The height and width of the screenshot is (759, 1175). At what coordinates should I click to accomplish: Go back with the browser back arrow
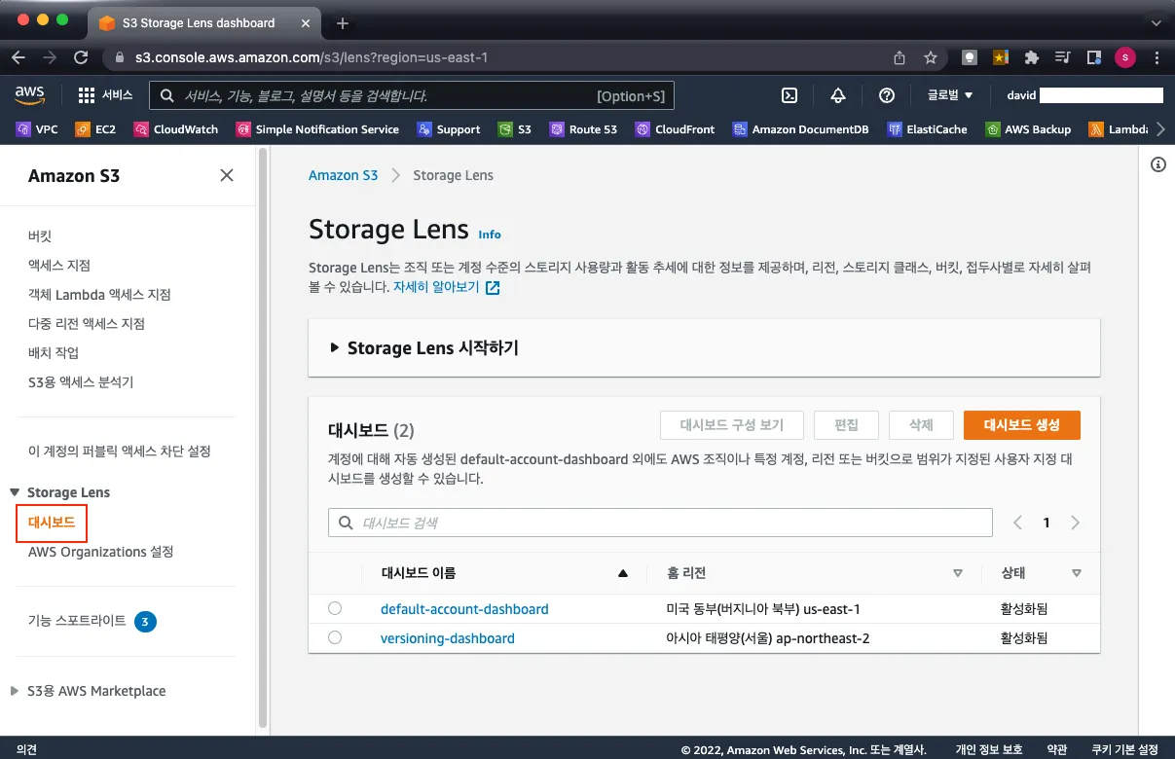[x=18, y=57]
